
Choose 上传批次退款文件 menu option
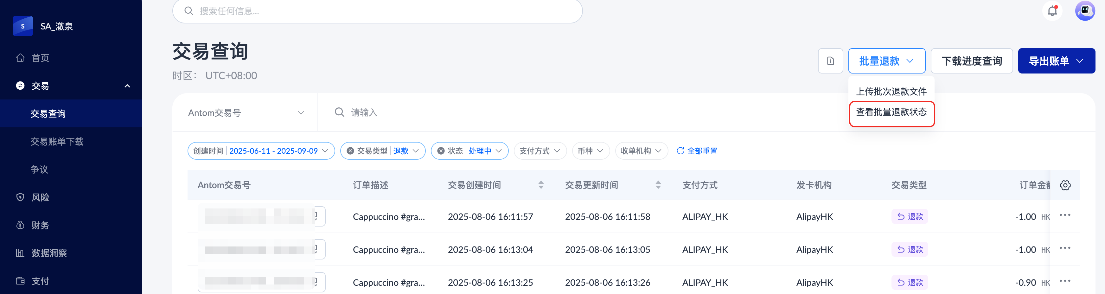pyautogui.click(x=891, y=92)
